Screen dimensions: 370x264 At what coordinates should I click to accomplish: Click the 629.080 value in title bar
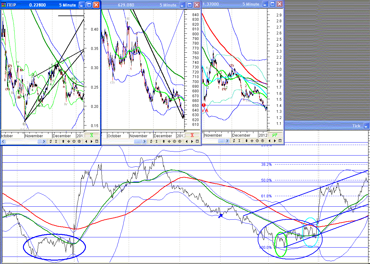pos(126,5)
